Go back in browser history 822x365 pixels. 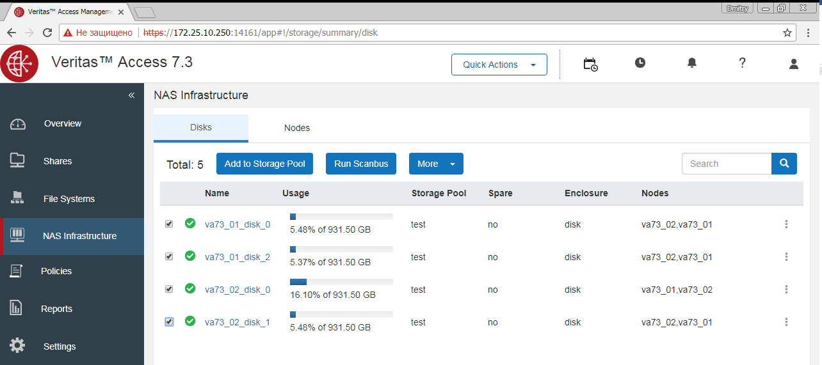(x=12, y=33)
